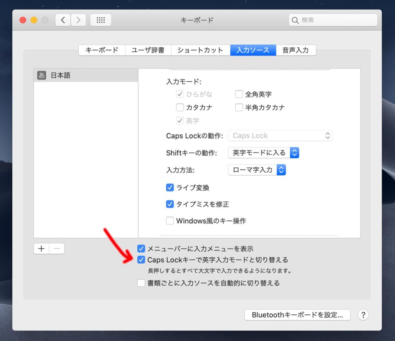
Task: Uncheck Caps Lockキーで英字入力モードと切り替える
Action: [141, 260]
